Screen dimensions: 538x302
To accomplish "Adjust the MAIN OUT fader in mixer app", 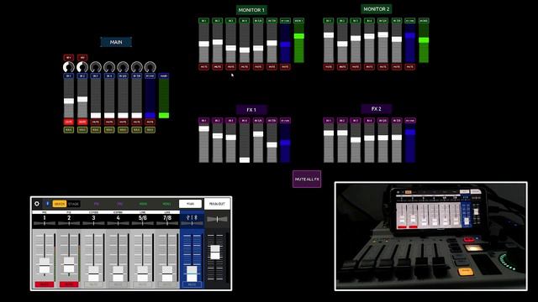I will (x=215, y=253).
